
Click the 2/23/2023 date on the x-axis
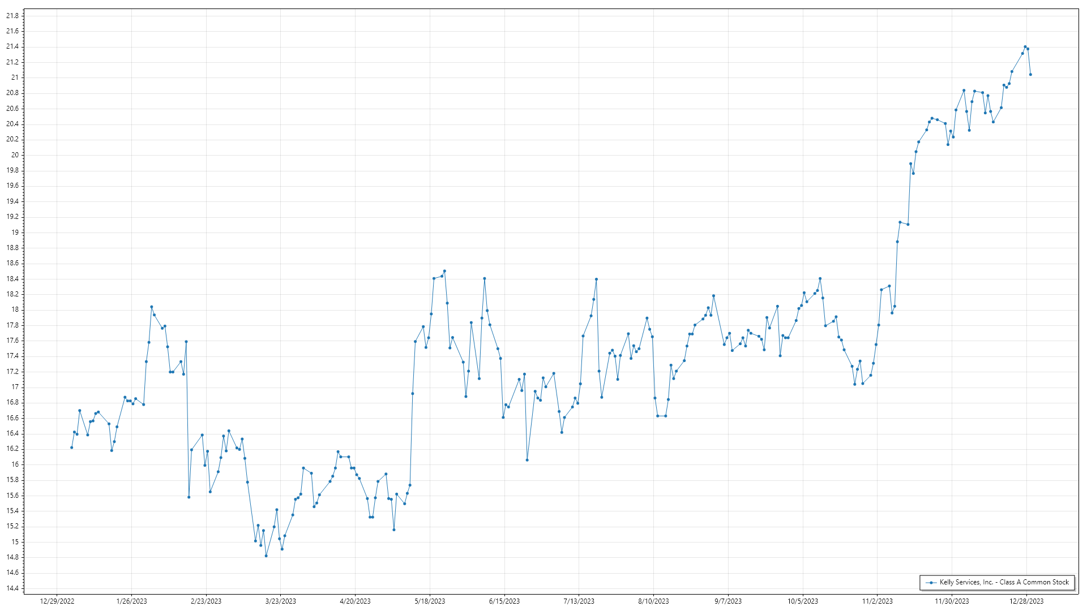206,601
